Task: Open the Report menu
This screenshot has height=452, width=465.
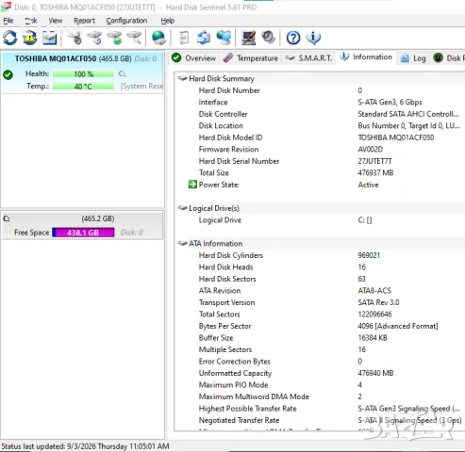Action: click(x=84, y=21)
